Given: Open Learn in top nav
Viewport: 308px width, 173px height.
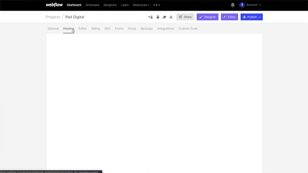Looking at the screenshot, I should click(x=125, y=5).
